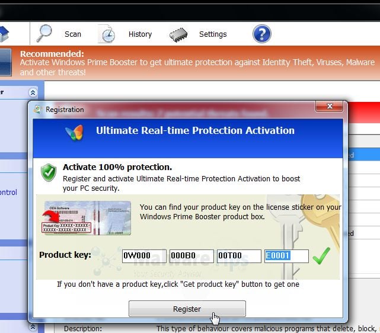Click the green checkmark beside product key

pos(321,255)
